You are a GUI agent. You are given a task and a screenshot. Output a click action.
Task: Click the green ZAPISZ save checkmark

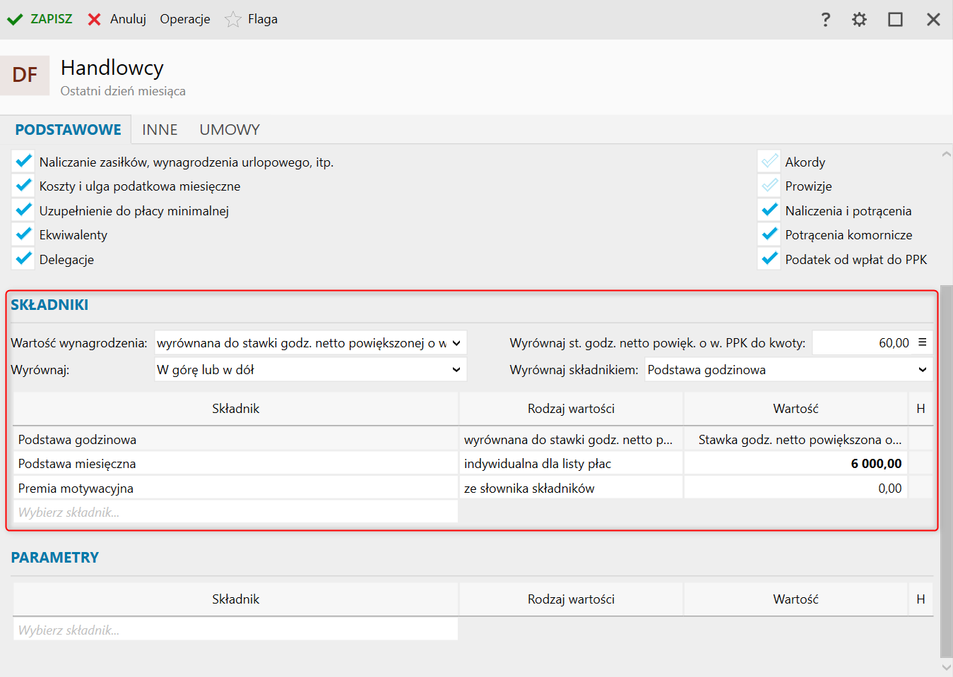tap(15, 20)
